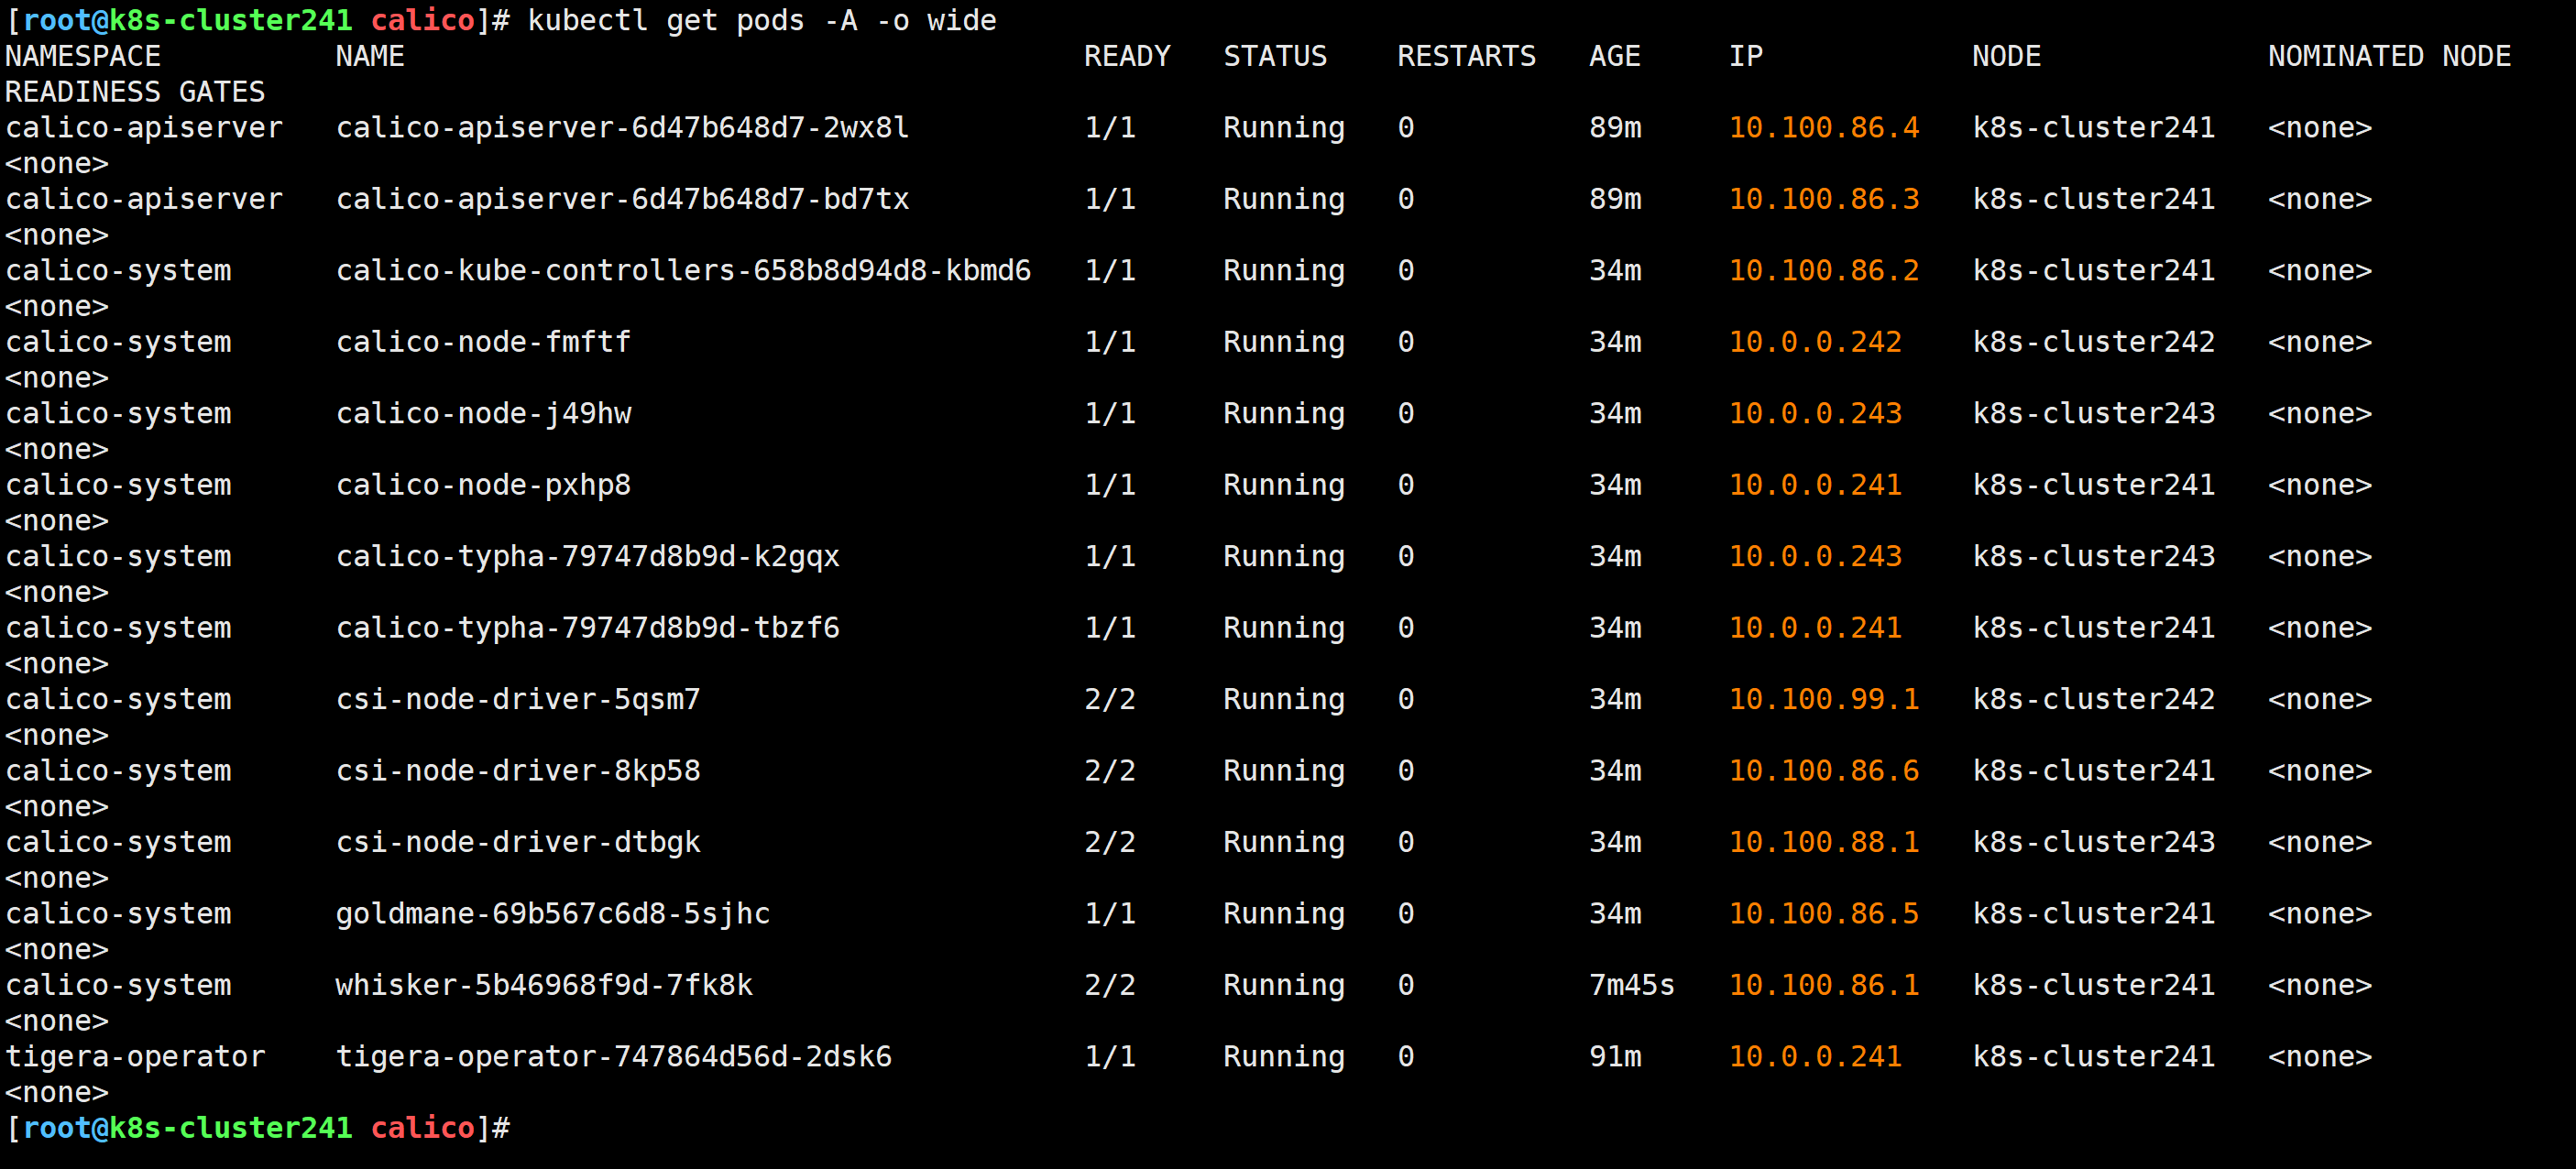Click the 7m45s age value
This screenshot has height=1169, width=2576.
click(x=1631, y=986)
